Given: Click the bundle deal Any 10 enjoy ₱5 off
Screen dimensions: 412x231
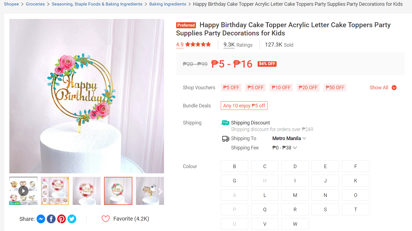Looking at the screenshot, I should pyautogui.click(x=244, y=106).
